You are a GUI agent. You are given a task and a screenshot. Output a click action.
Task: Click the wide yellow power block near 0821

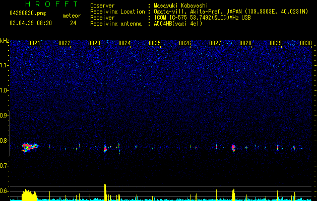(x=30, y=195)
